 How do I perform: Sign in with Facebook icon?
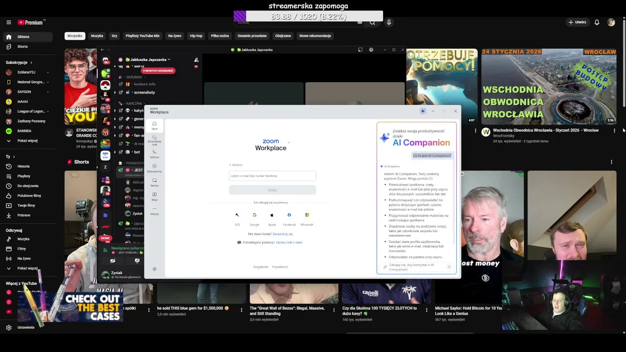point(289,215)
